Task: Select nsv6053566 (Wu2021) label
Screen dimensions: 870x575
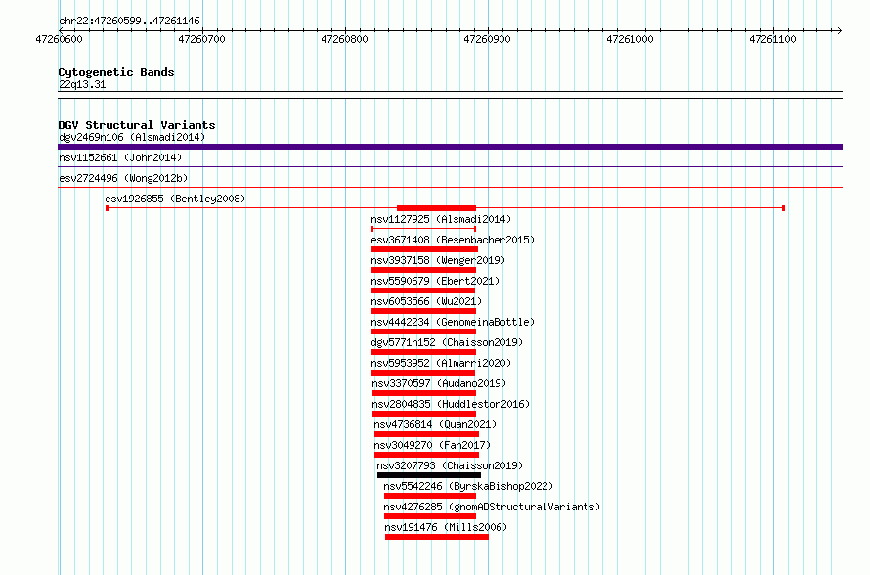Action: [426, 301]
